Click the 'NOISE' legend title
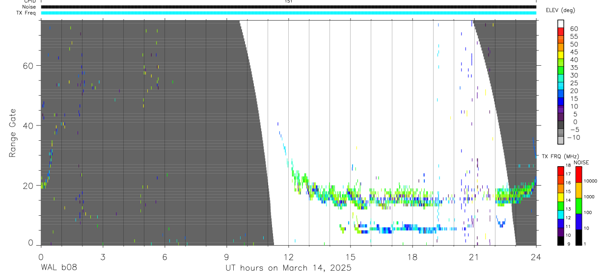Viewport: 603px width, 278px height. [581, 162]
